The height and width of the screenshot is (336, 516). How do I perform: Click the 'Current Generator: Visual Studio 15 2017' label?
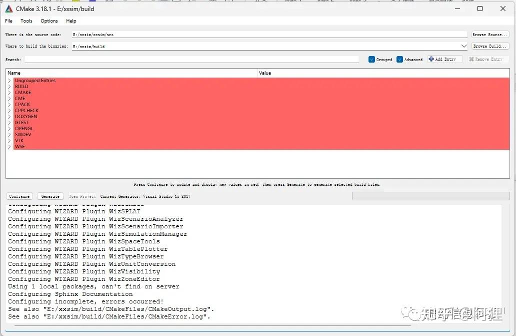tap(145, 196)
